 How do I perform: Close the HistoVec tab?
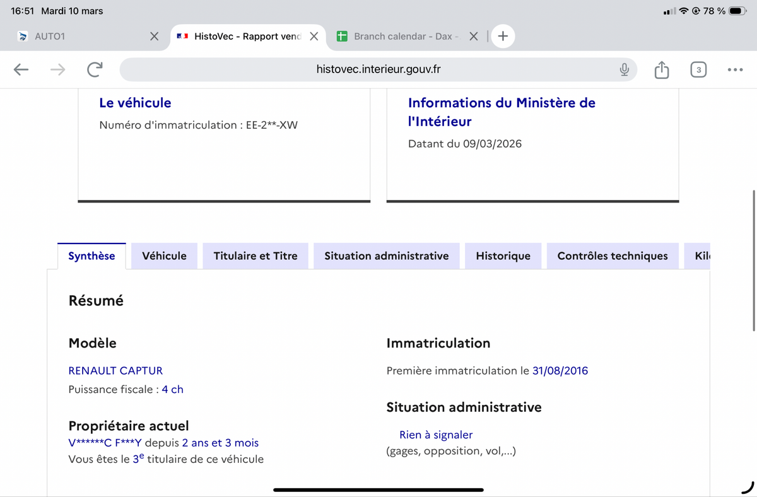coord(314,37)
